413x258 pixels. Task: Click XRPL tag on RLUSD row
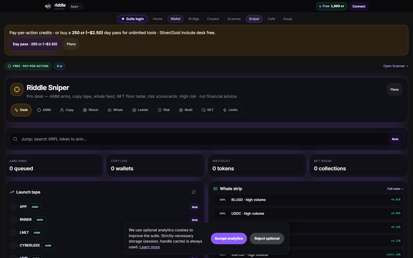pos(223,200)
